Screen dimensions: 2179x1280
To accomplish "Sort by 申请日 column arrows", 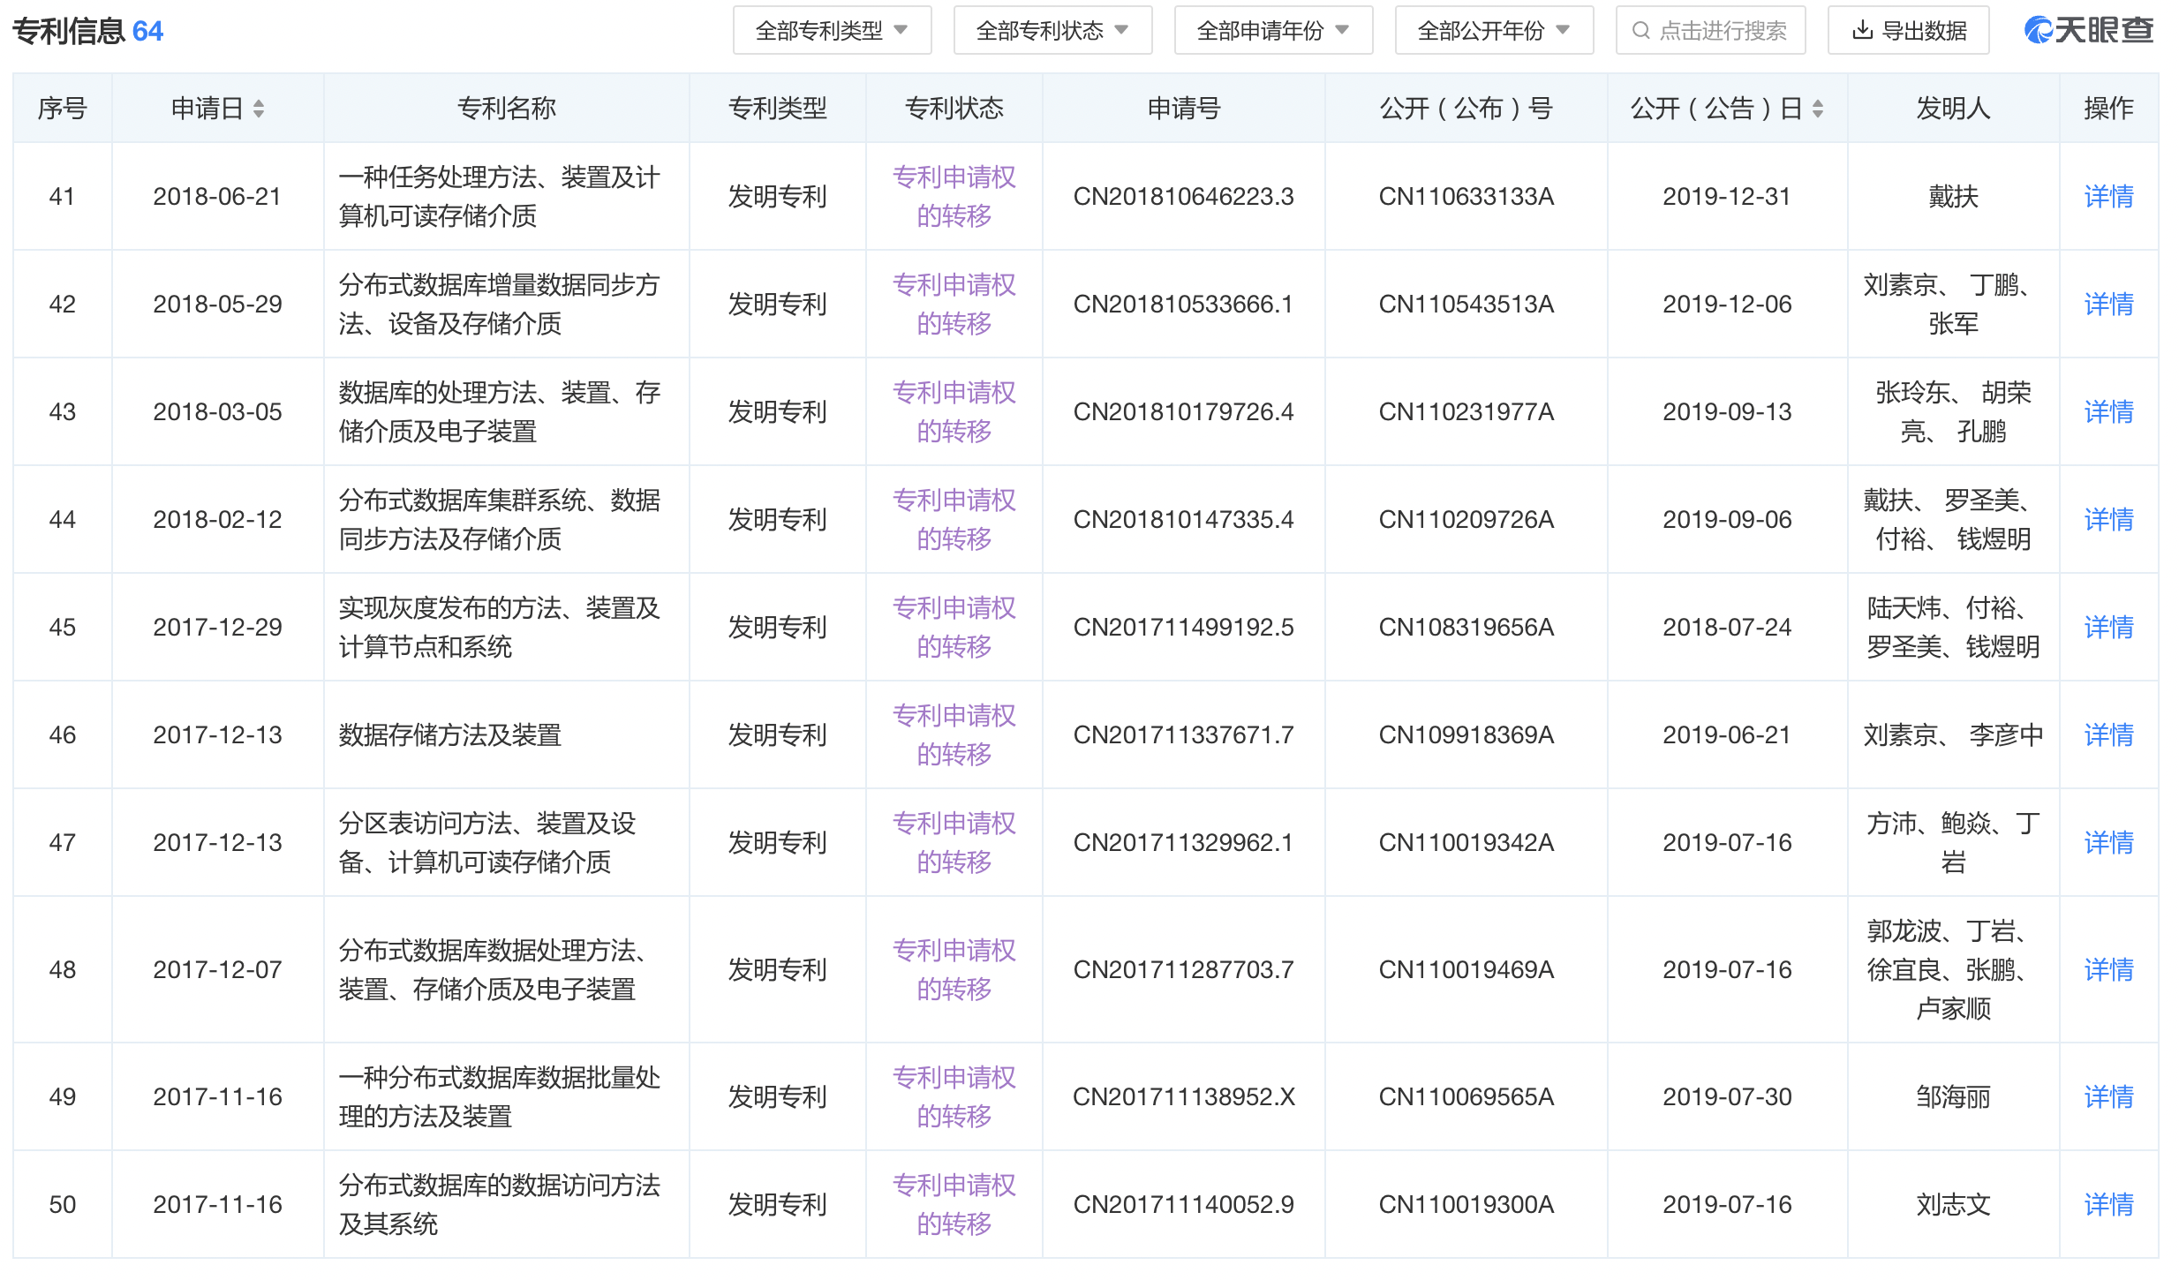I will click(x=259, y=109).
